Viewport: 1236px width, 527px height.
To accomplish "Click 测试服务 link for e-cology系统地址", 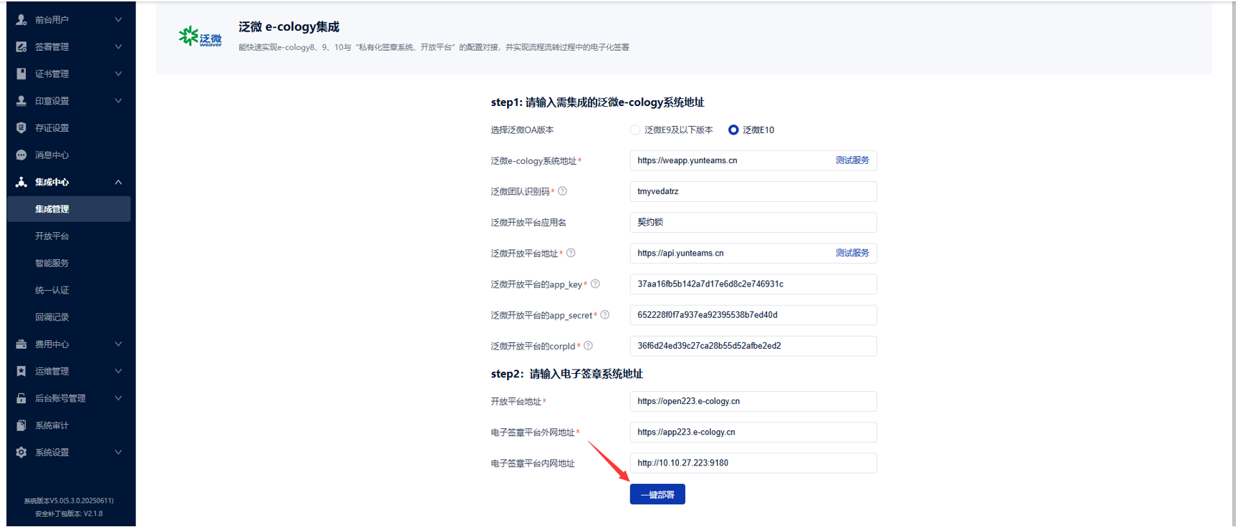I will (x=852, y=160).
